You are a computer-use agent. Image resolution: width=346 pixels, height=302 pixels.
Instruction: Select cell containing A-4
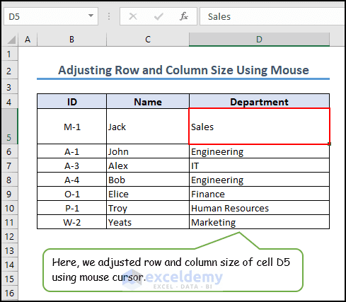[71, 180]
